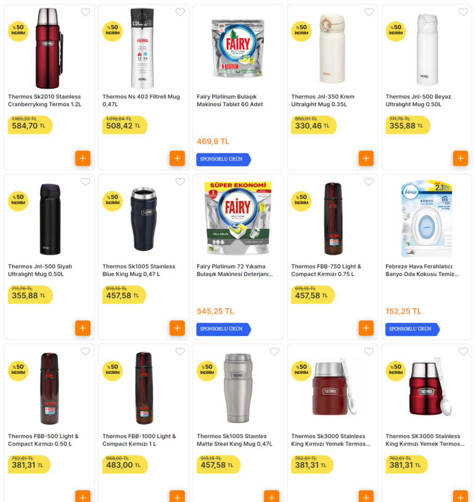Screen dimensions: 474x502
Task: Open Fairy Platinum 72 Yıkama product title
Action: (x=235, y=270)
